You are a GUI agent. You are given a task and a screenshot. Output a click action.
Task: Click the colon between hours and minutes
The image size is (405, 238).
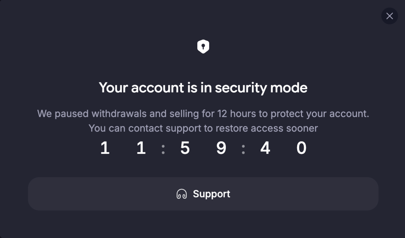[x=163, y=149]
